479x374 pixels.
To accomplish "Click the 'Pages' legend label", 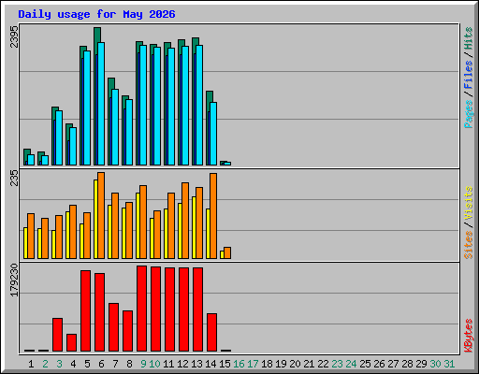I will pyautogui.click(x=468, y=114).
